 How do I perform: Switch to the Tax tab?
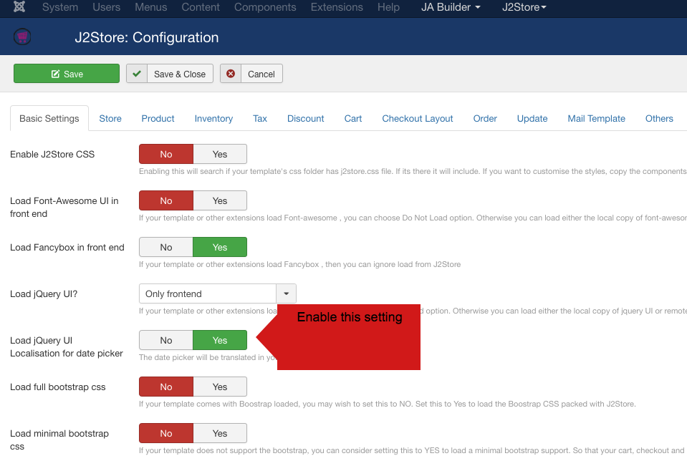tap(260, 118)
